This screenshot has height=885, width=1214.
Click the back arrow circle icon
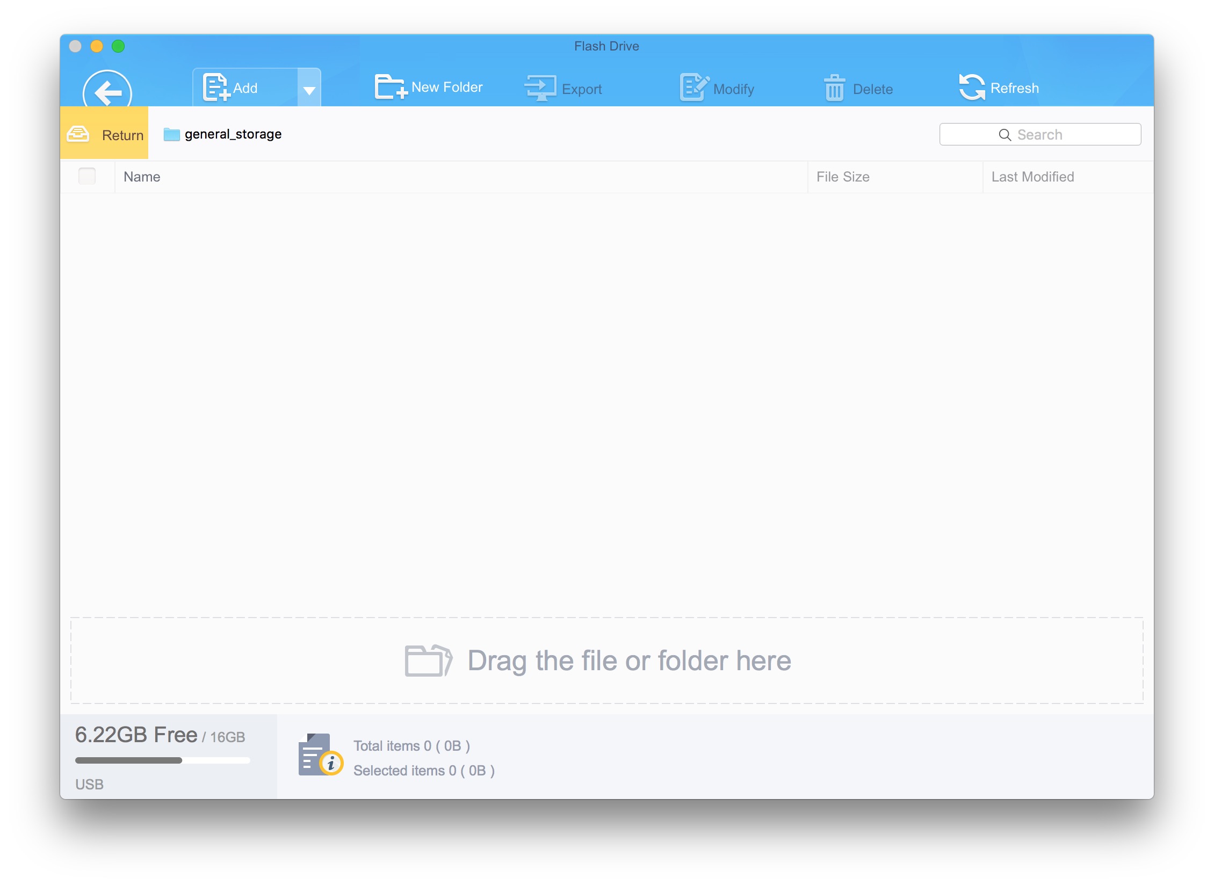[x=107, y=90]
